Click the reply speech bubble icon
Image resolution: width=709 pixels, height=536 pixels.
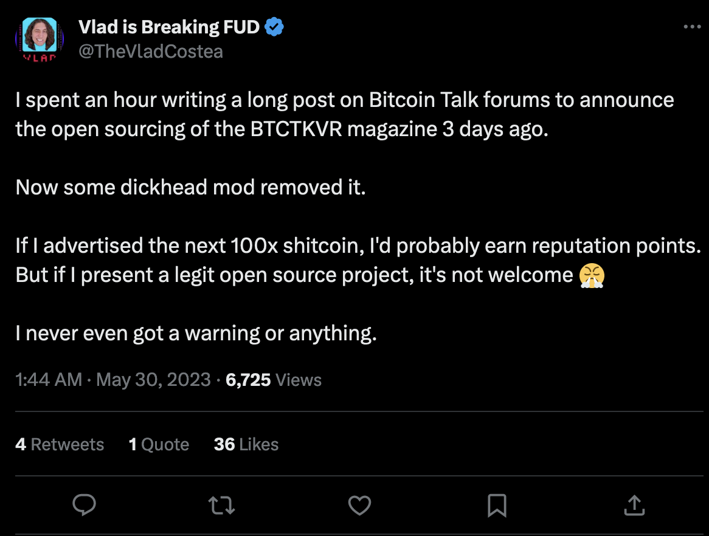tap(85, 504)
